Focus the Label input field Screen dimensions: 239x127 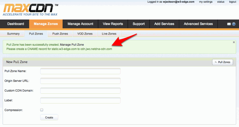[x=80, y=100]
